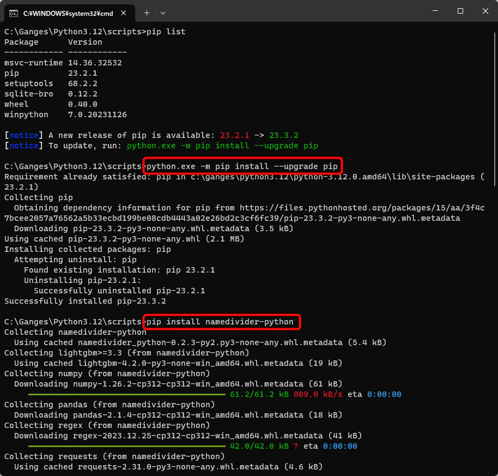Click 'Installing collected packages: pip' line
The width and height of the screenshot is (498, 476).
tap(88, 249)
